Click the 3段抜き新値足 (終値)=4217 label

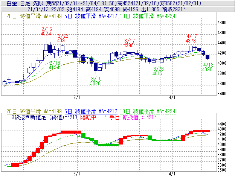[x=44, y=117]
